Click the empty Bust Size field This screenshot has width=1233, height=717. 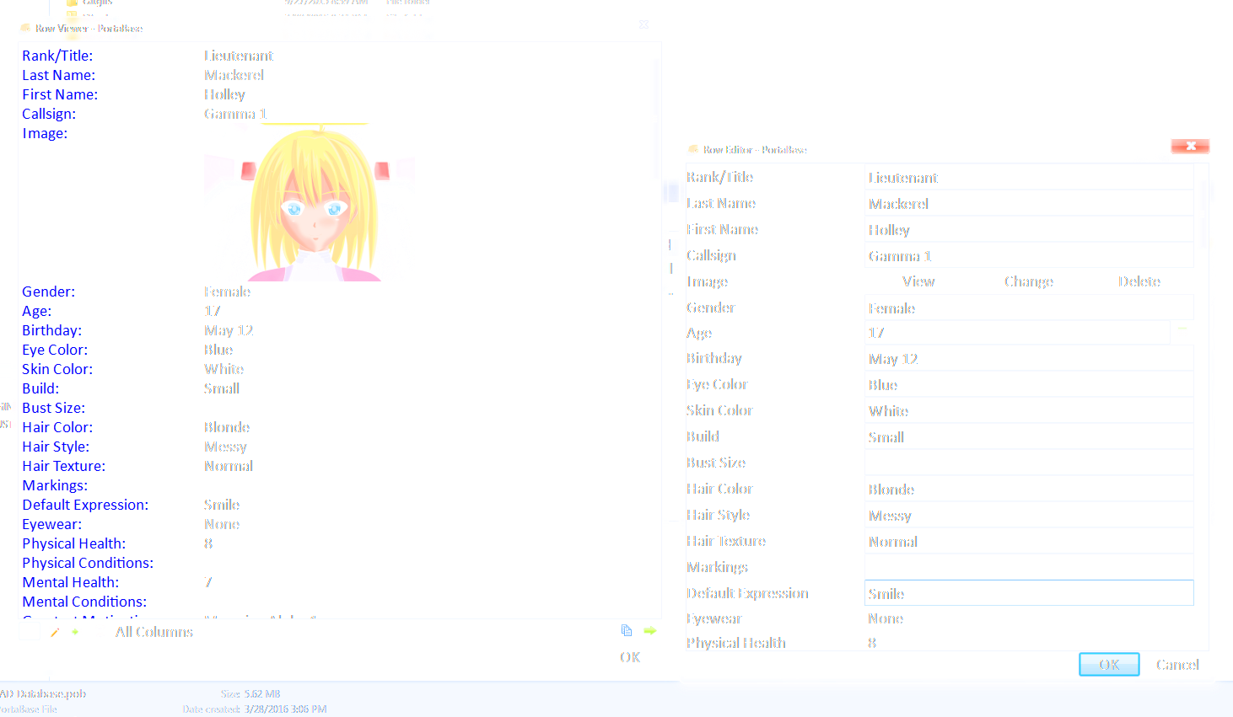1029,463
